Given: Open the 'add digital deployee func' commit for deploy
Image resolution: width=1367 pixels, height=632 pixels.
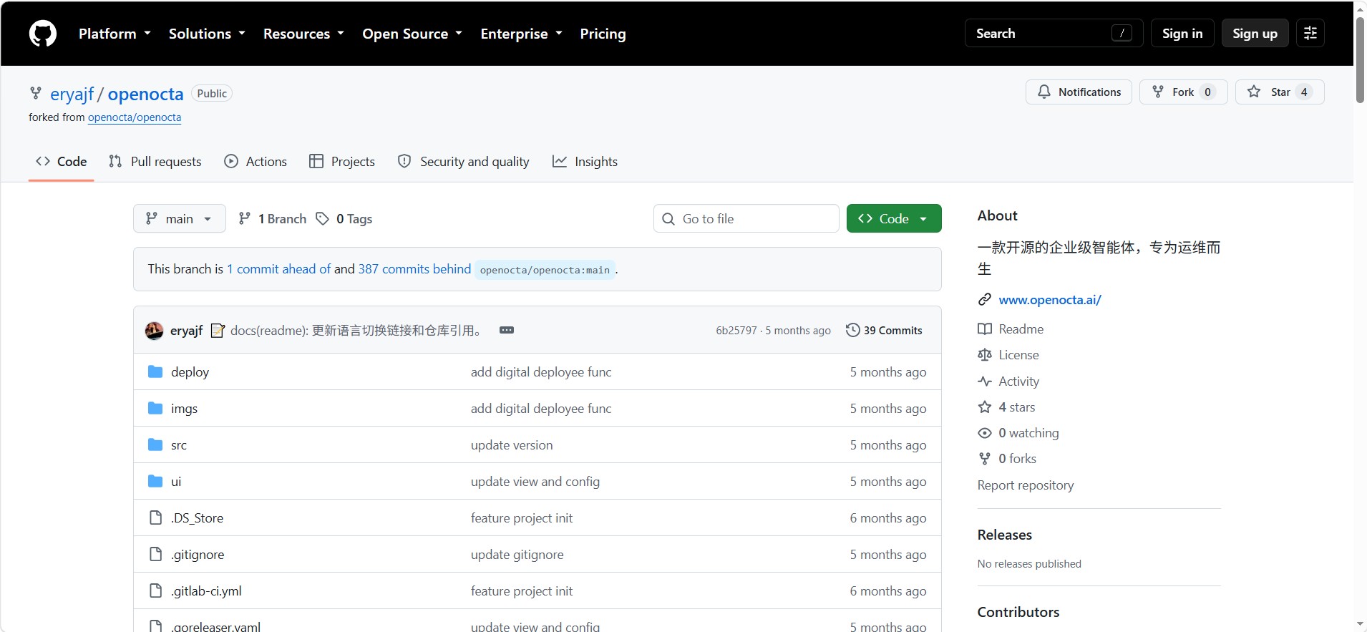Looking at the screenshot, I should [x=541, y=371].
